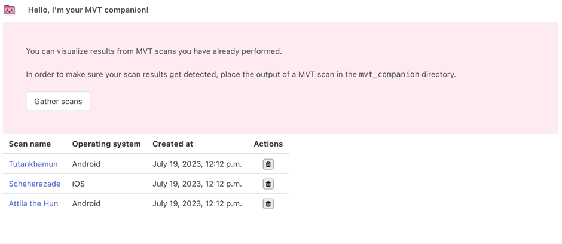Image resolution: width=562 pixels, height=244 pixels.
Task: Delete the Tutankhamun scan with trash icon
Action: point(268,164)
